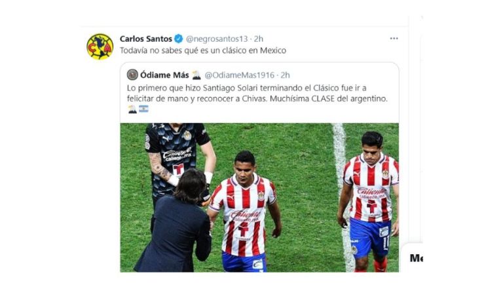Click the Chivas player near the sideline
This screenshot has width=503, height=283.
369,202
